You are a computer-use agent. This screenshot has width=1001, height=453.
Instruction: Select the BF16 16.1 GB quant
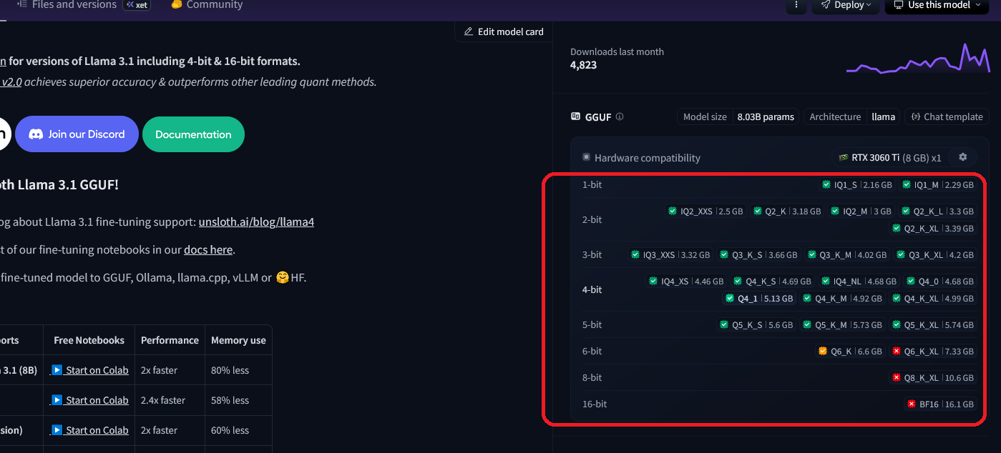[x=941, y=404]
